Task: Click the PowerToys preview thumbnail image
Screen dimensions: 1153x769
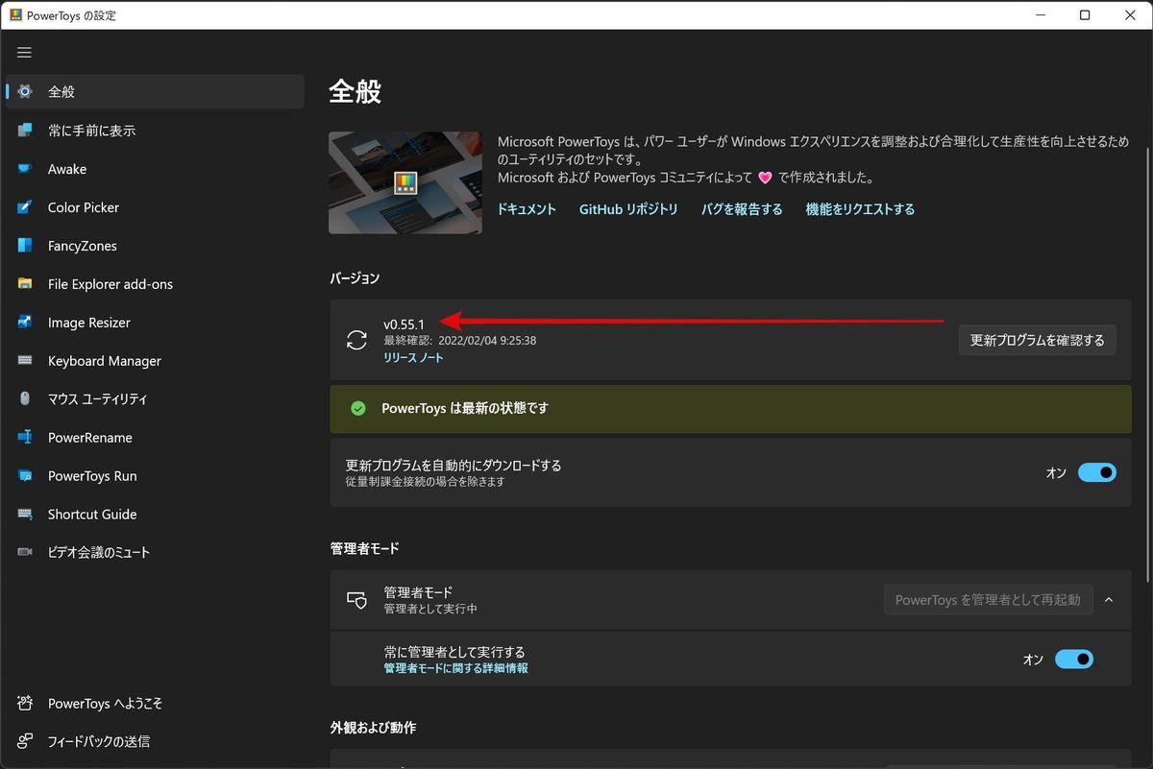Action: click(405, 182)
